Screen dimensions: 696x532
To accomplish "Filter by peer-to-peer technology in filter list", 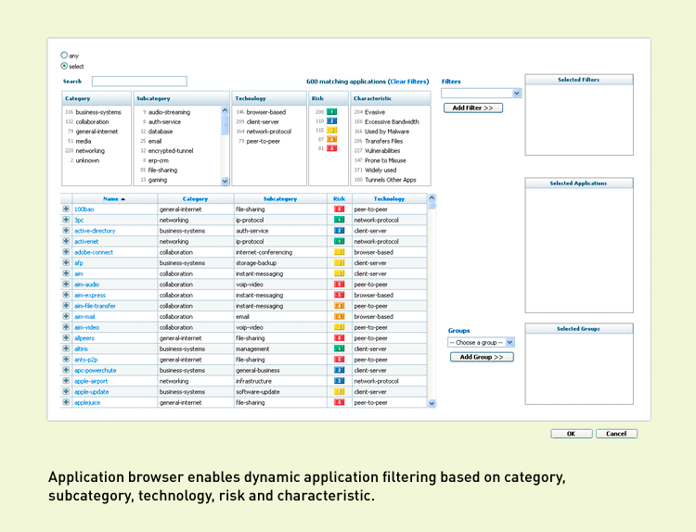I will tap(264, 142).
